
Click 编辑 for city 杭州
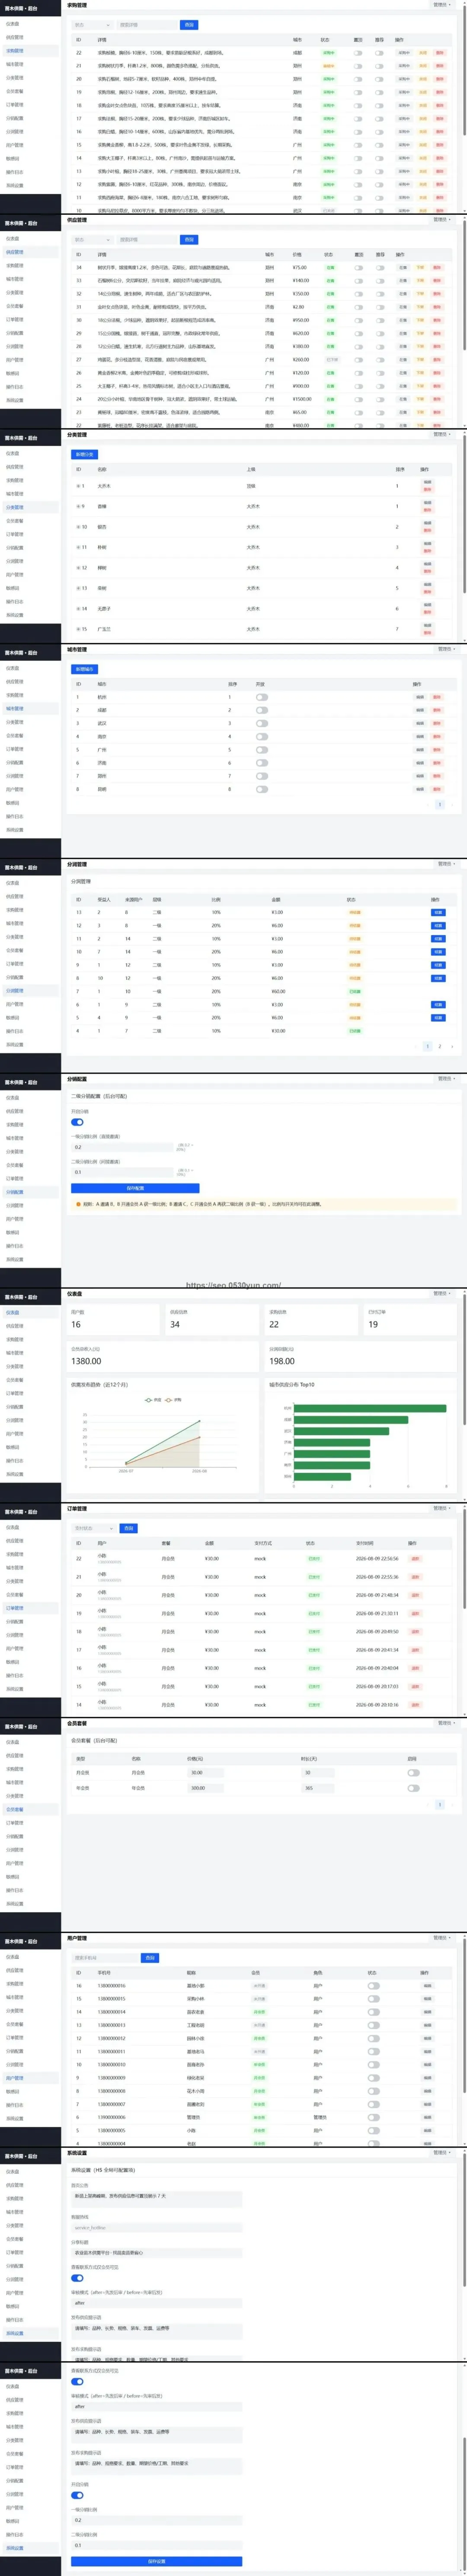click(420, 697)
